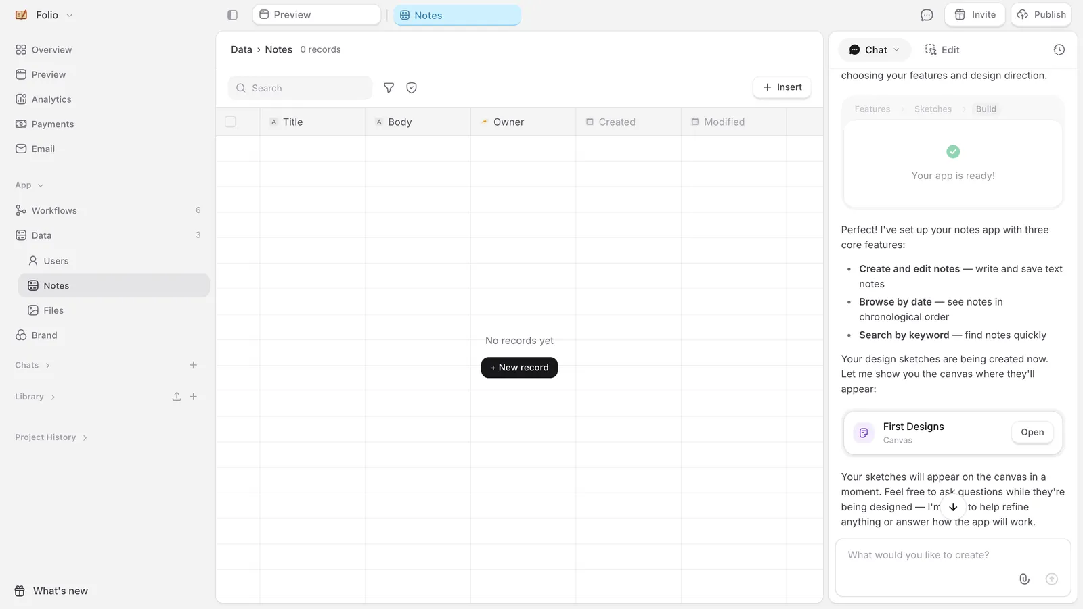The width and height of the screenshot is (1083, 609).
Task: Add Library item with plus icon
Action: (193, 397)
